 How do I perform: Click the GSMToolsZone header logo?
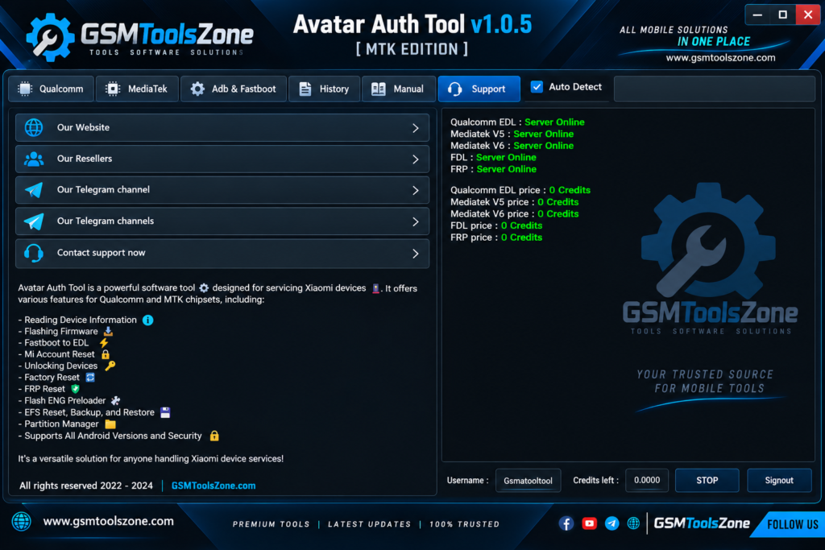140,37
